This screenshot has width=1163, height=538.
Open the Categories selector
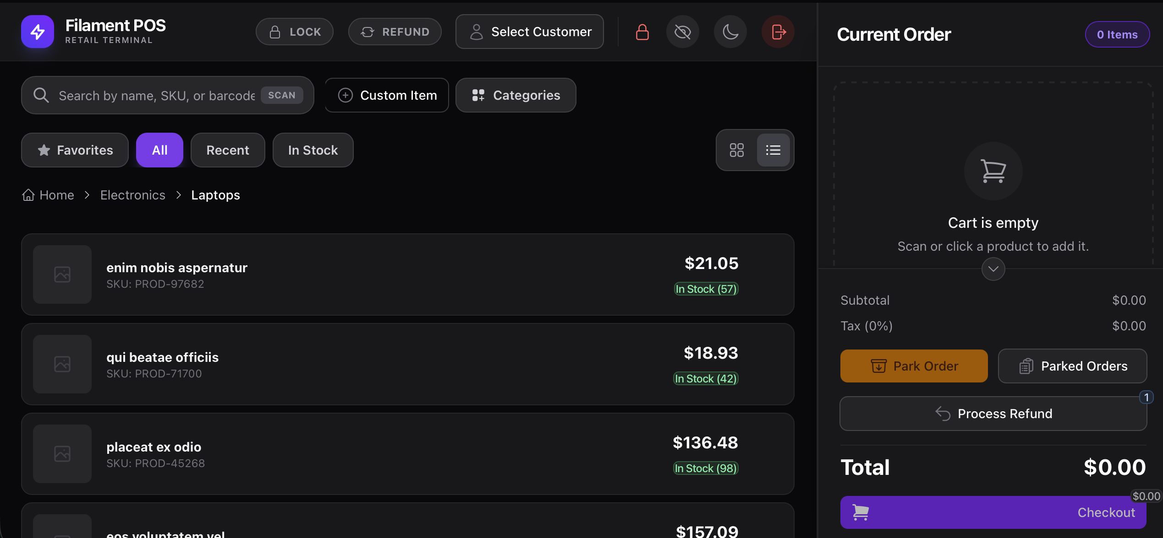(516, 95)
